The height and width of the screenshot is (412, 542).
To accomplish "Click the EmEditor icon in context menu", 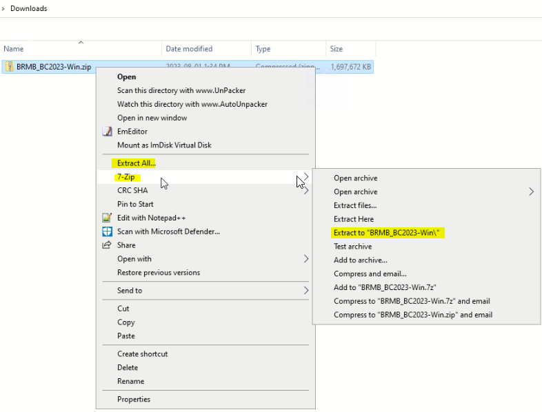I will click(x=107, y=132).
